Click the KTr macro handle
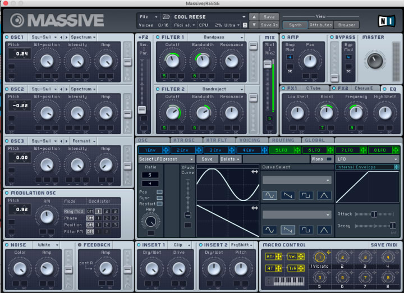The height and width of the screenshot is (293, 404). pyautogui.click(x=278, y=257)
